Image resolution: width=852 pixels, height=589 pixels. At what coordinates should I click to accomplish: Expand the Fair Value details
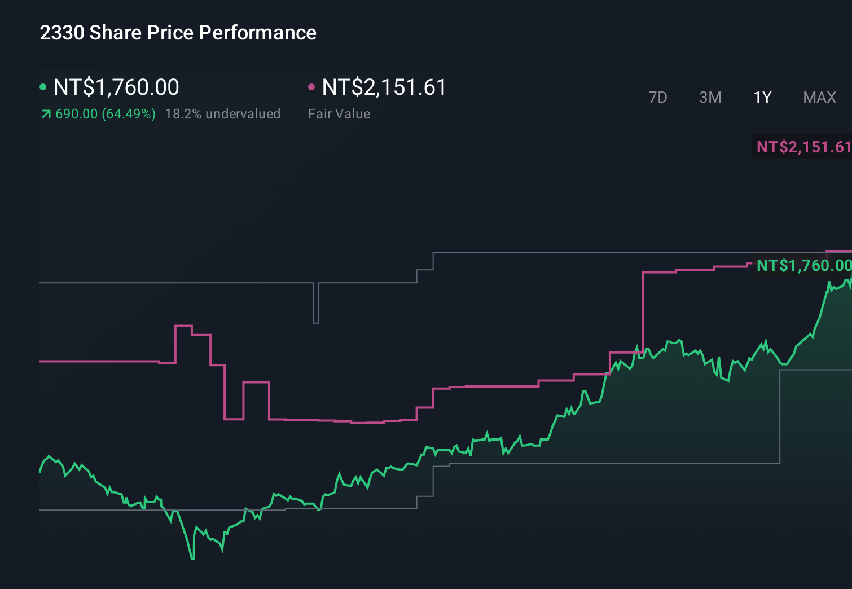point(339,113)
